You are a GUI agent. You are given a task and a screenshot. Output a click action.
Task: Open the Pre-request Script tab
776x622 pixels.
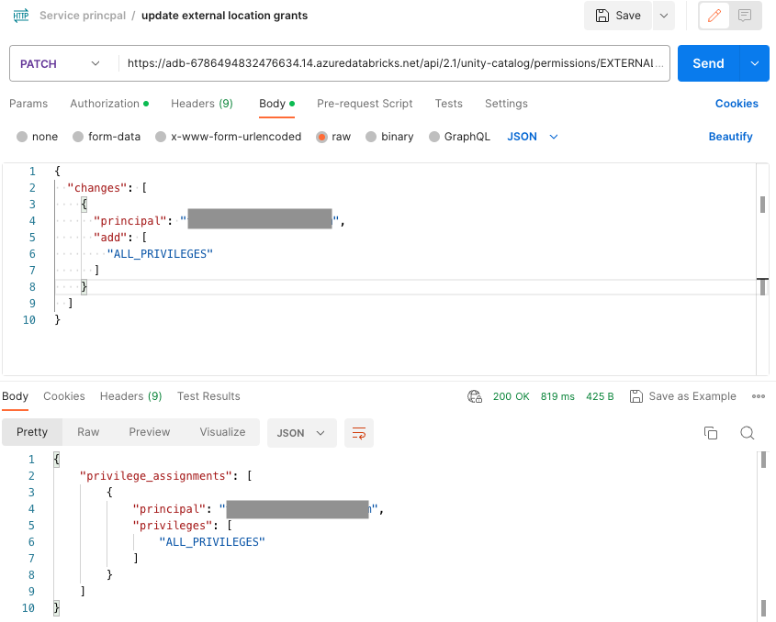[x=365, y=104]
